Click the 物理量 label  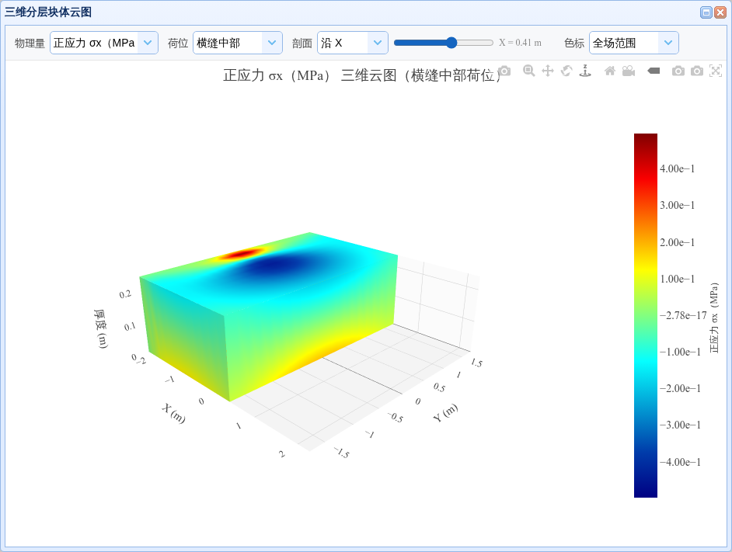point(30,43)
